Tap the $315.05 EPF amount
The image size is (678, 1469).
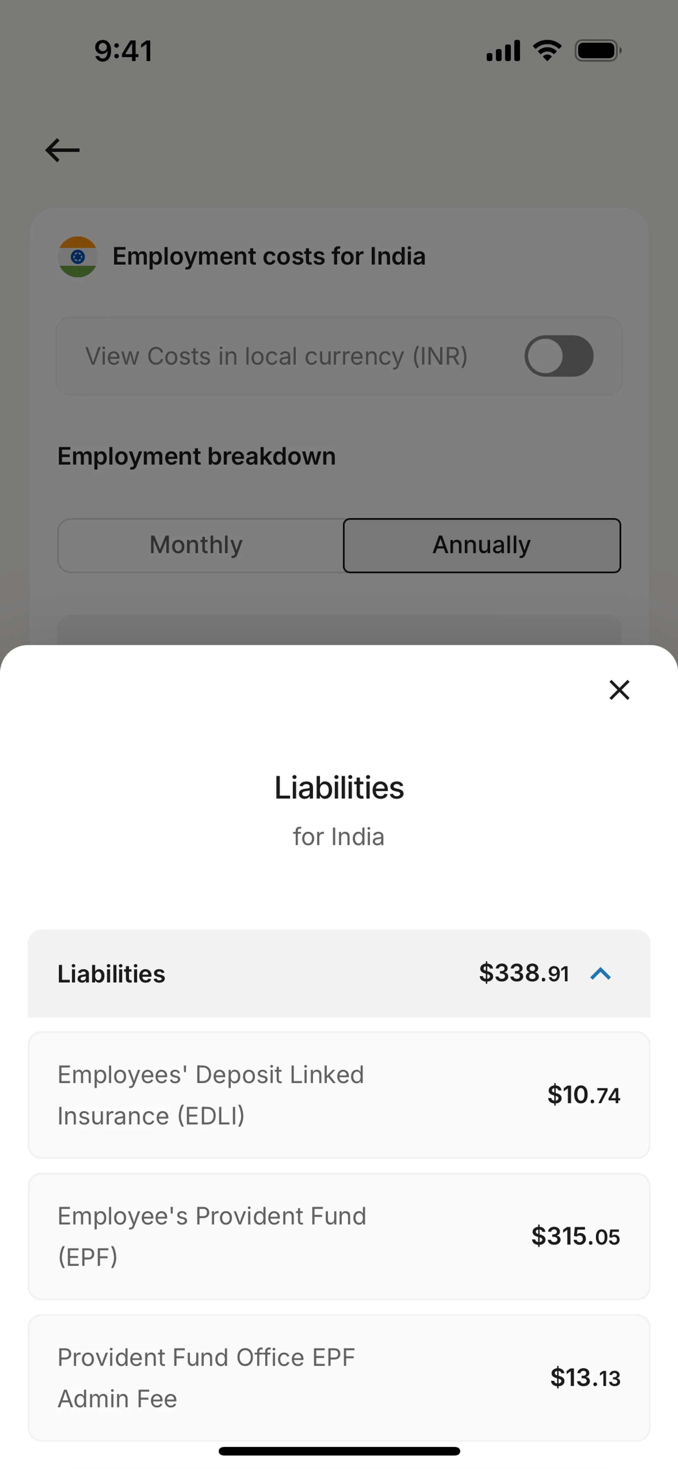[x=575, y=1236]
